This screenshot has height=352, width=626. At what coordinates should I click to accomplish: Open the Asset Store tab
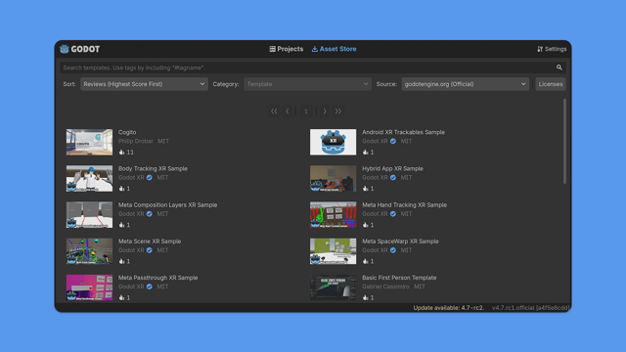(x=334, y=49)
